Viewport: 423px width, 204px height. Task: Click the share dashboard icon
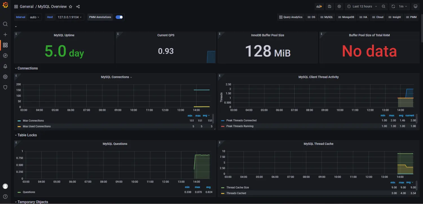point(78,6)
